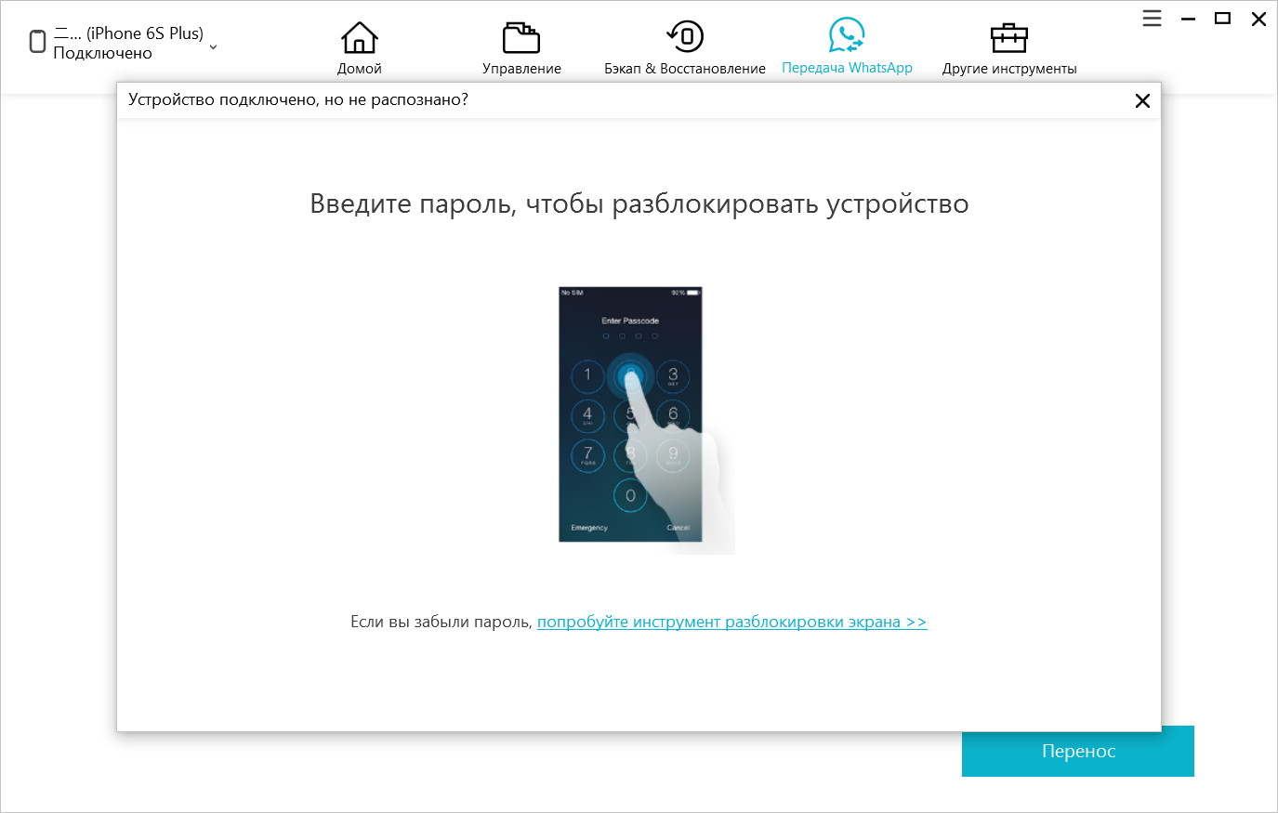Viewport: 1278px width, 813px height.
Task: Click the Другие инструменты label
Action: click(x=1009, y=69)
